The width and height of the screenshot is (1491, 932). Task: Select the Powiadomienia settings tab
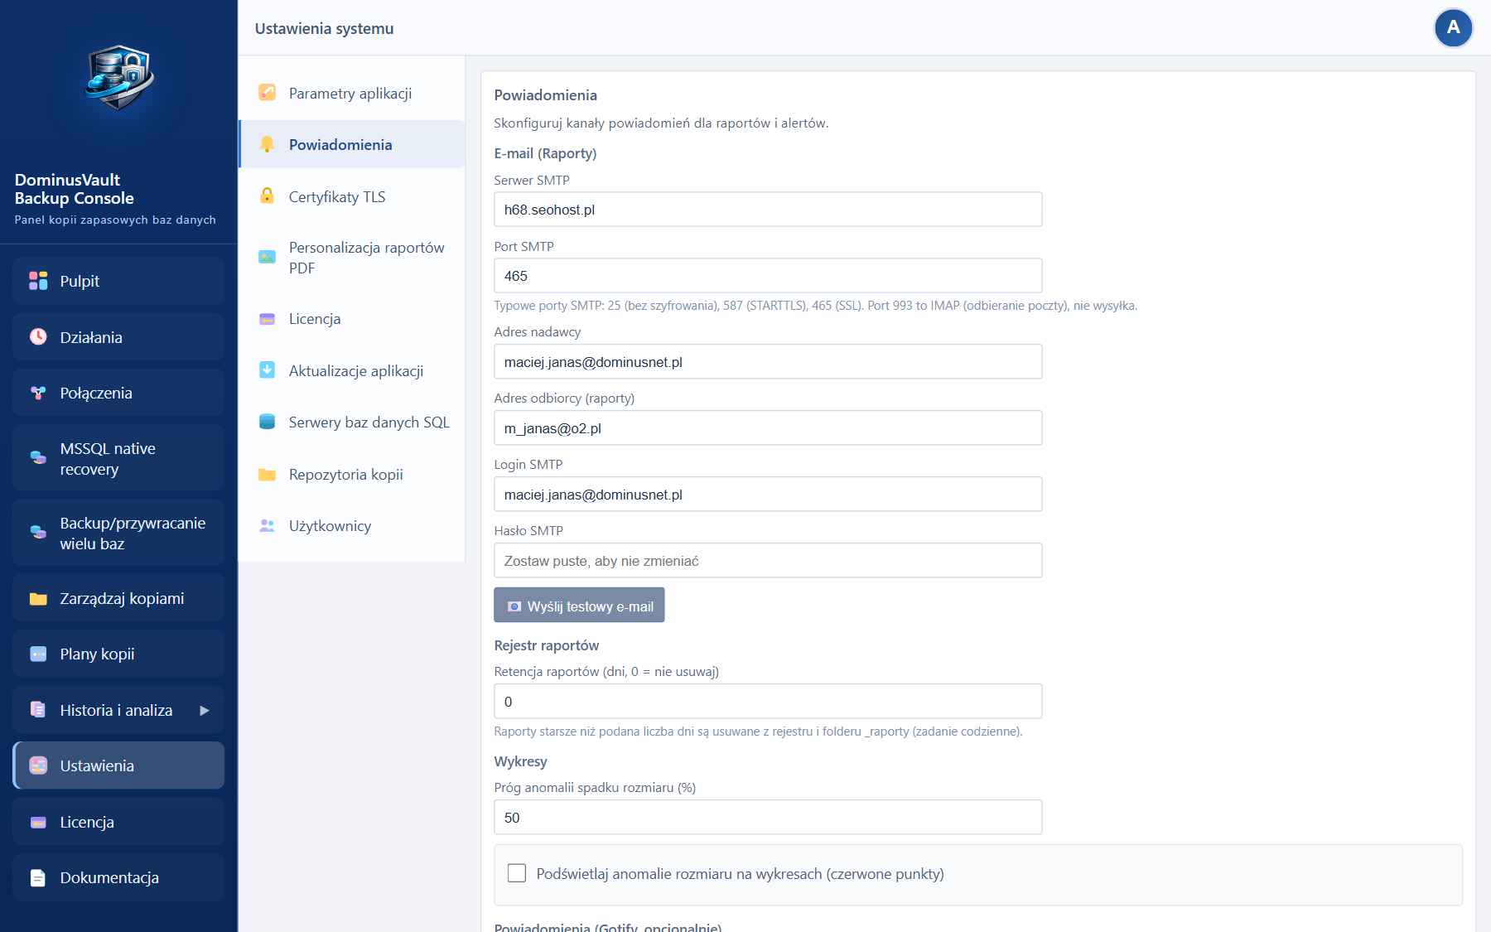click(352, 144)
